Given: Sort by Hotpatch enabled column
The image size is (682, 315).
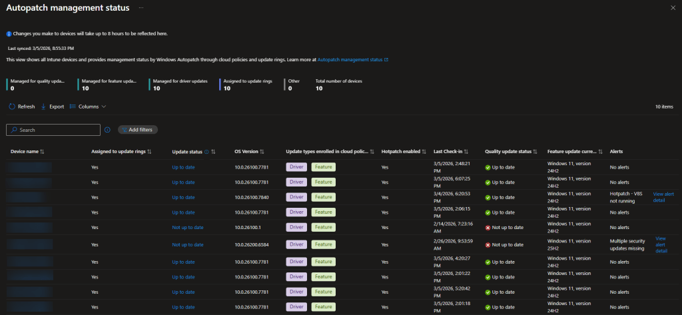Looking at the screenshot, I should pyautogui.click(x=424, y=152).
